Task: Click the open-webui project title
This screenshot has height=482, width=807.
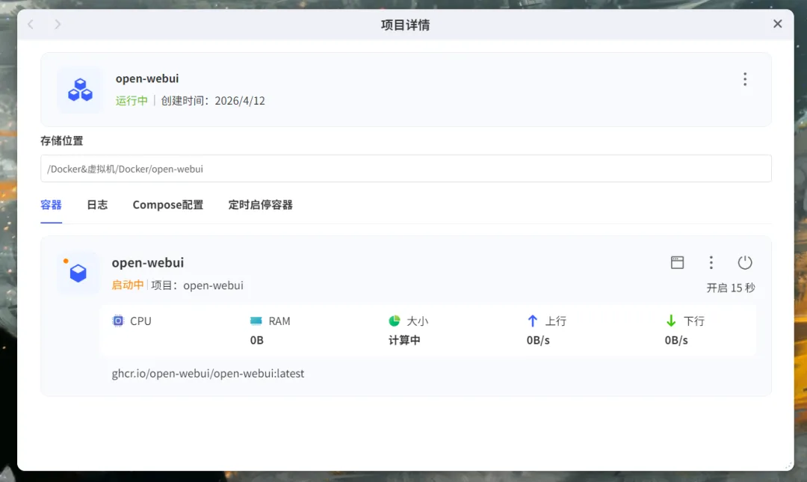Action: 147,78
